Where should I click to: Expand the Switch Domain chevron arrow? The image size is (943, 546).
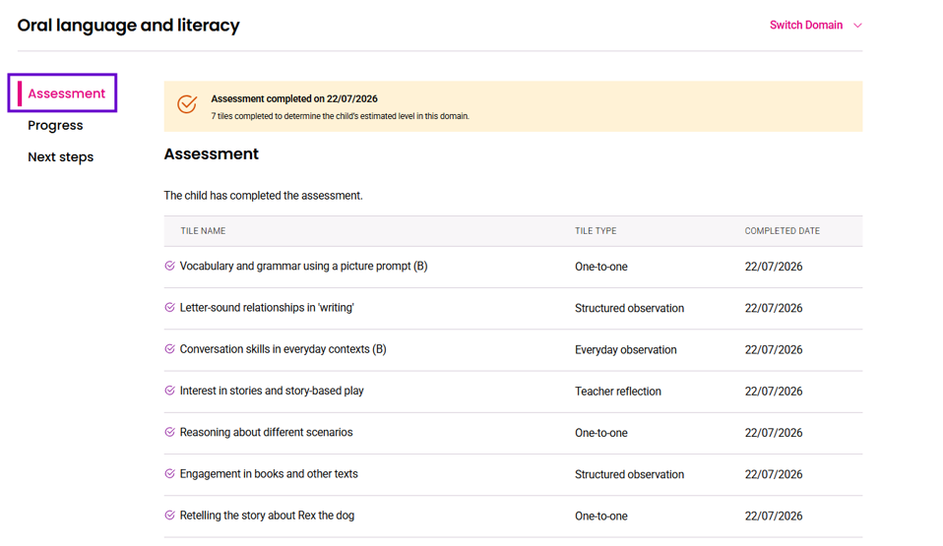click(x=857, y=26)
